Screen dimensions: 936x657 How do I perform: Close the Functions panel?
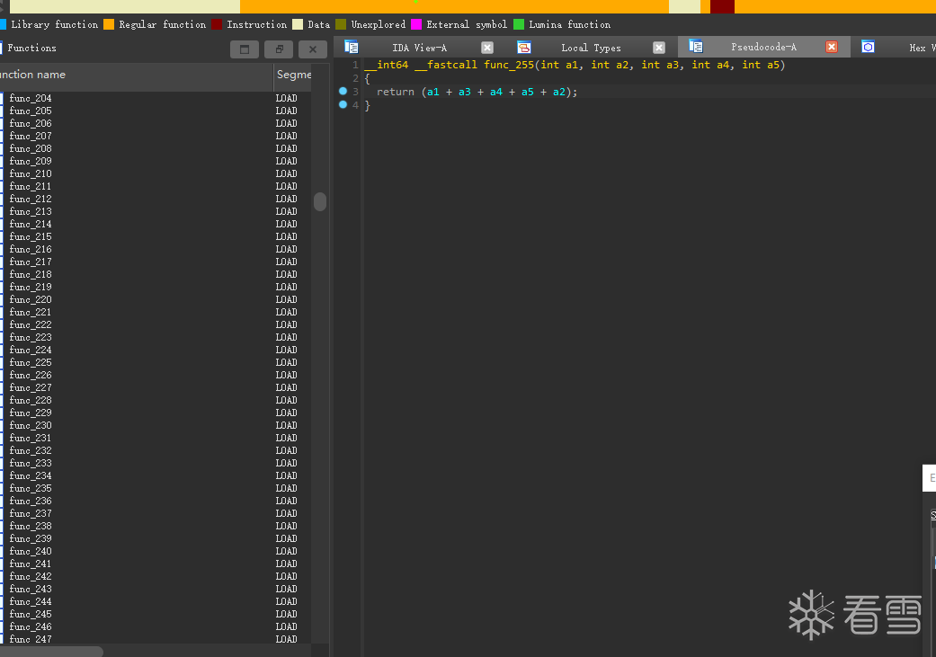point(313,49)
